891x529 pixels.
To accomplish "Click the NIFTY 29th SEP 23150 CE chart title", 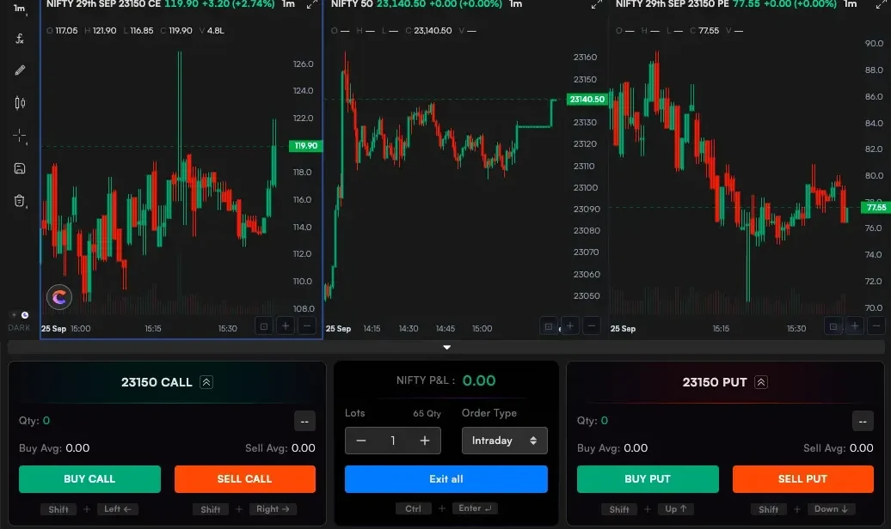I will [x=103, y=4].
